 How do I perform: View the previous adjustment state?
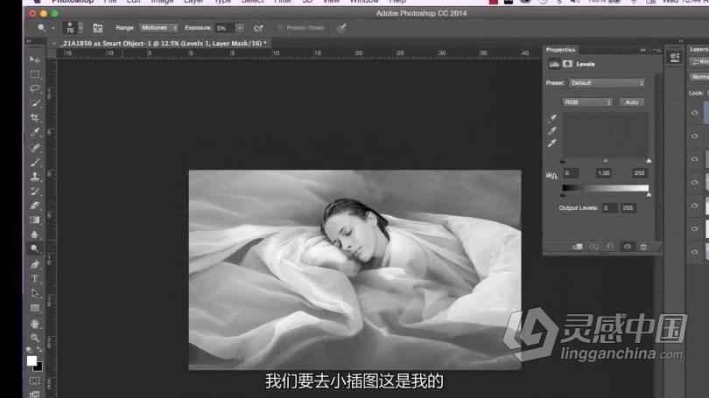(593, 247)
